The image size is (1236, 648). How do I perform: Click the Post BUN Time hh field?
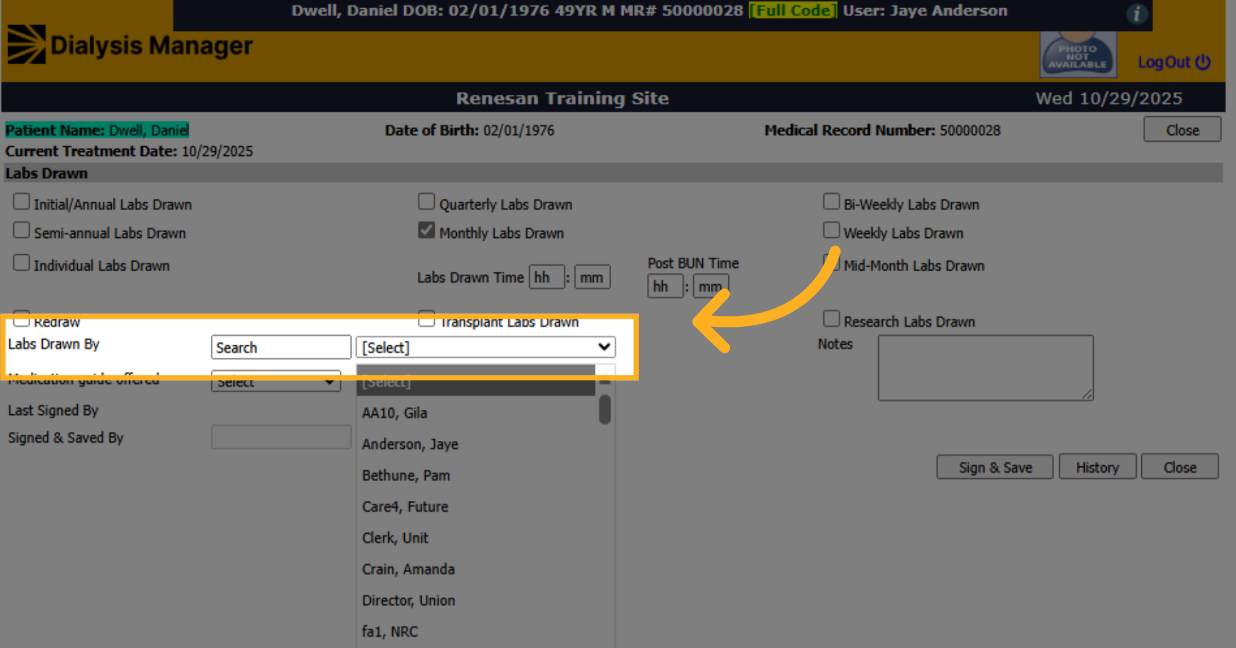(665, 286)
